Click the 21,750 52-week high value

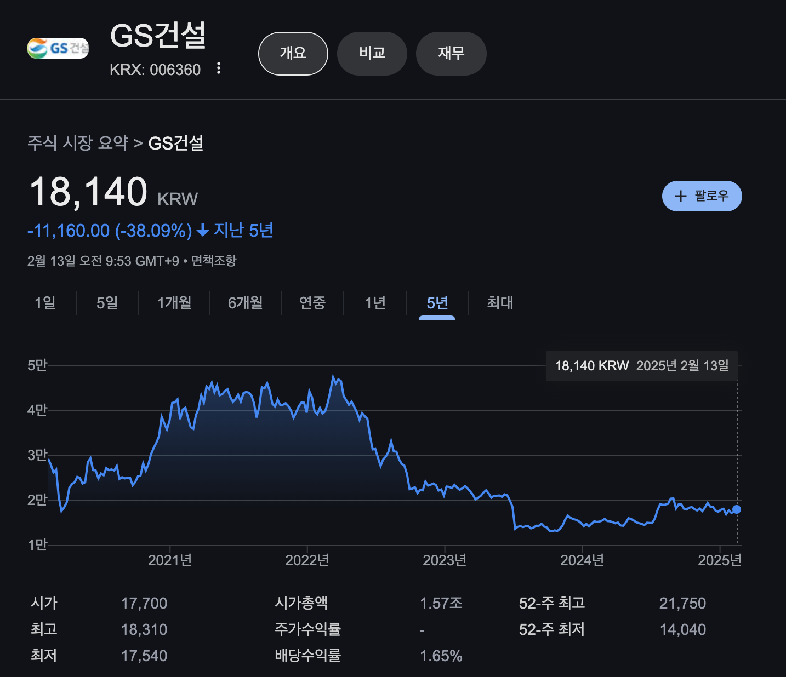(682, 604)
